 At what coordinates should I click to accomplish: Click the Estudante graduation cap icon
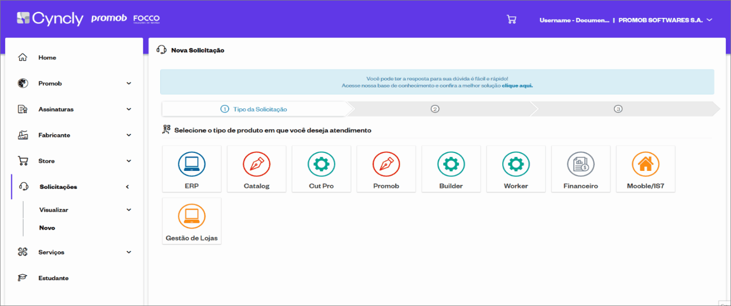point(22,278)
